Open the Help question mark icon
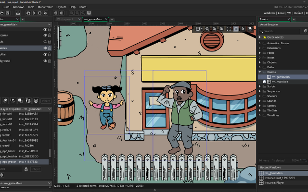308x192 pixels. pyautogui.click(x=62, y=13)
